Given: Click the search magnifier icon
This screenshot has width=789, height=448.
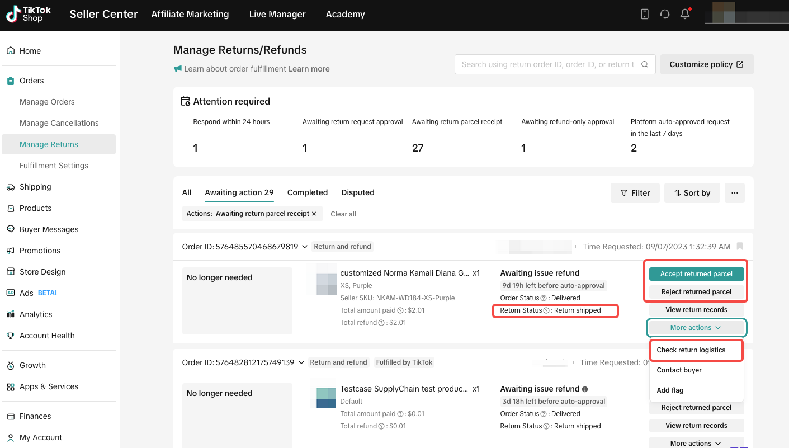Looking at the screenshot, I should 645,64.
